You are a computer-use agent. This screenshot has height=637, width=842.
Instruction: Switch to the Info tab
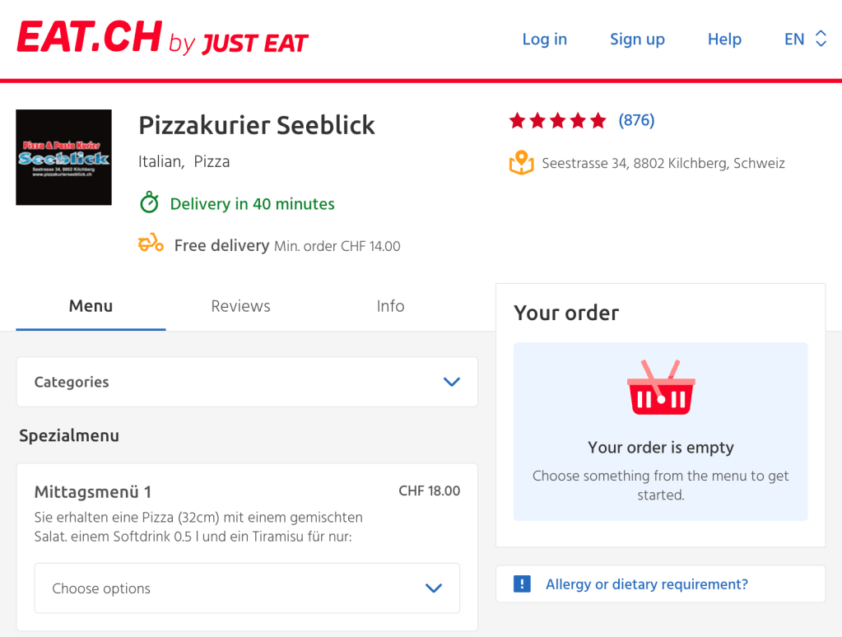390,305
